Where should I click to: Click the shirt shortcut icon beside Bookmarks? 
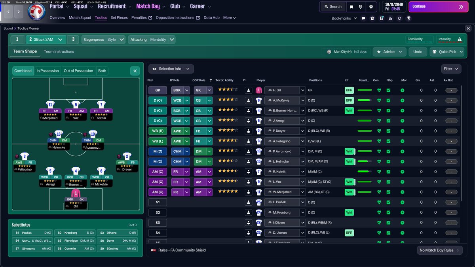(x=372, y=18)
